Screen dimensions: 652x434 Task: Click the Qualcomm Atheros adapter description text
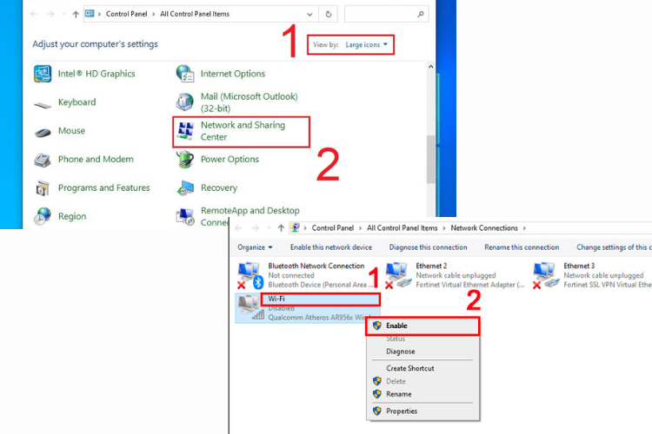(319, 318)
